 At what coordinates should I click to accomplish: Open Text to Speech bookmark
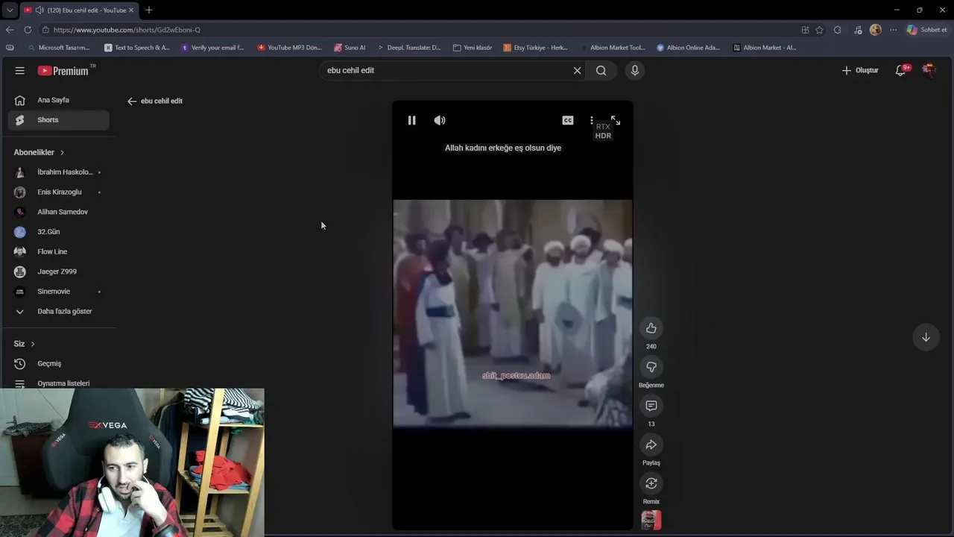pyautogui.click(x=137, y=48)
